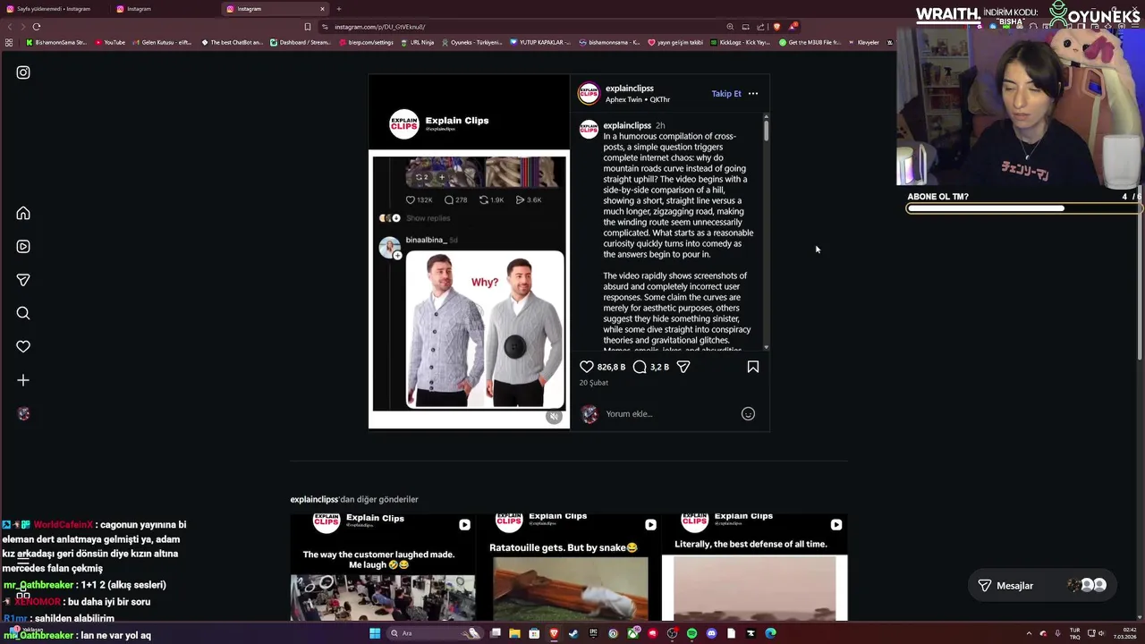
Task: Open 'best defense of all time' post thumbnail
Action: click(755, 568)
